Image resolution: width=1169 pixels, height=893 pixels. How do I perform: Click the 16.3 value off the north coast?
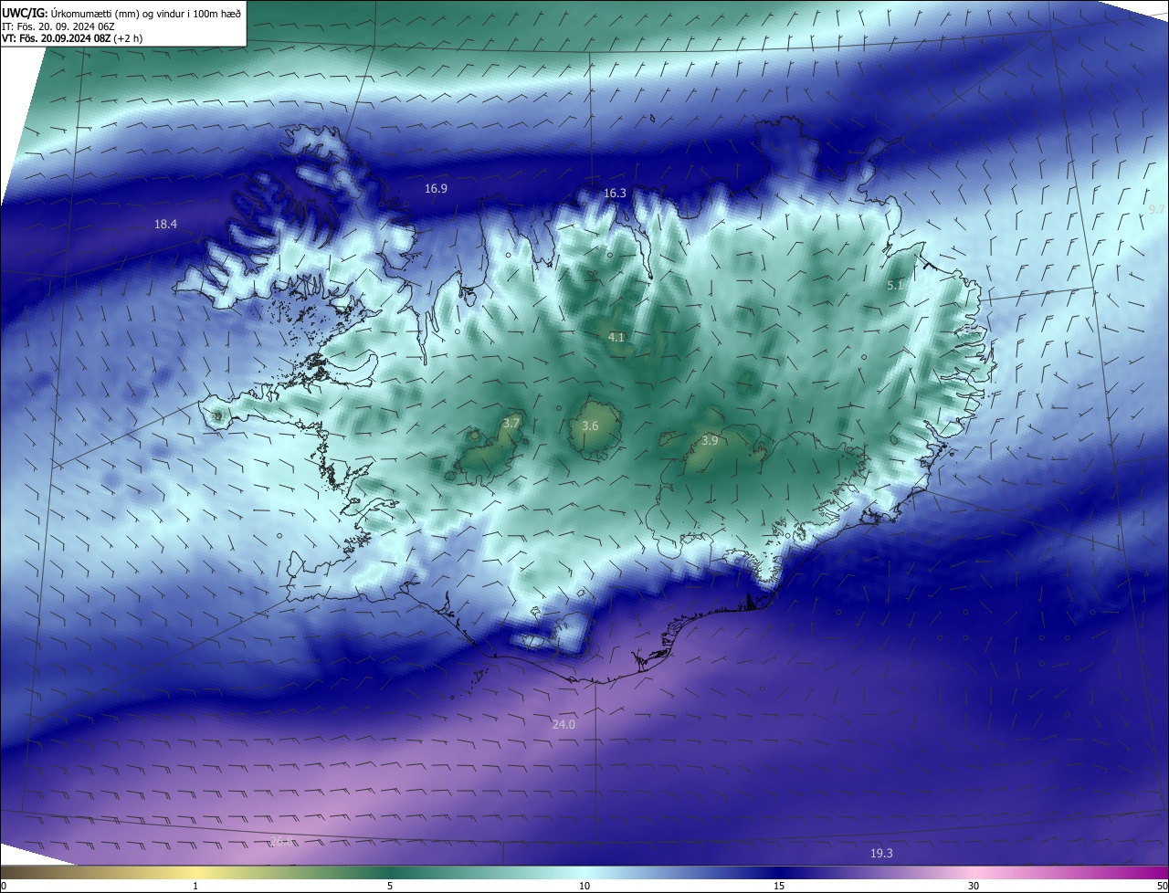pos(615,194)
